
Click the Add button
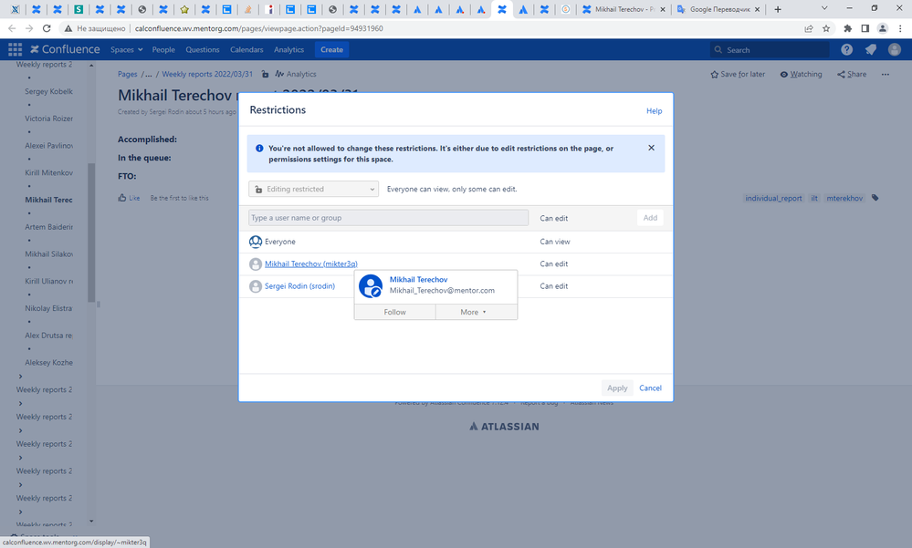(650, 218)
